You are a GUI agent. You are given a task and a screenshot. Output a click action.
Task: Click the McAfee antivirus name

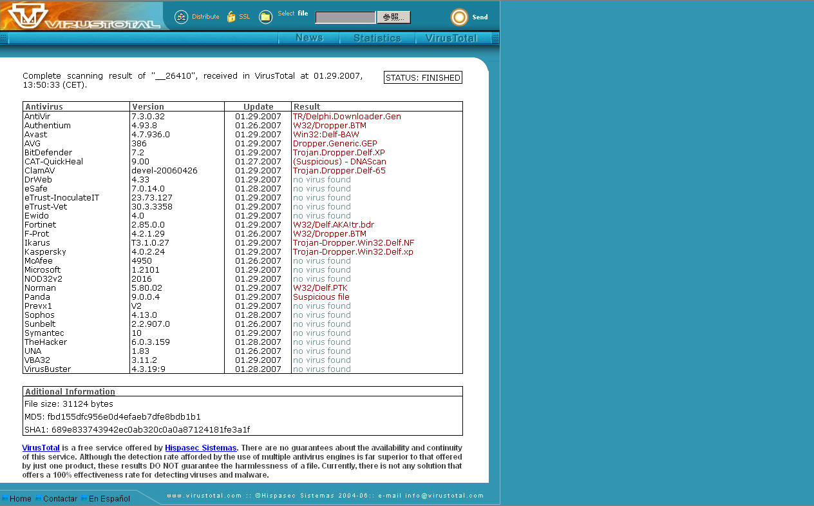tap(39, 261)
